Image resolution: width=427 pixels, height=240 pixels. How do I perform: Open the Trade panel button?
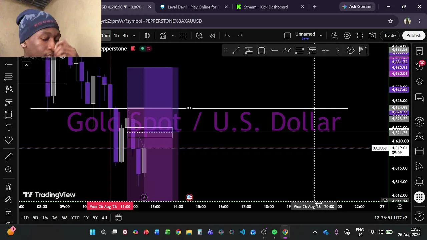390,36
